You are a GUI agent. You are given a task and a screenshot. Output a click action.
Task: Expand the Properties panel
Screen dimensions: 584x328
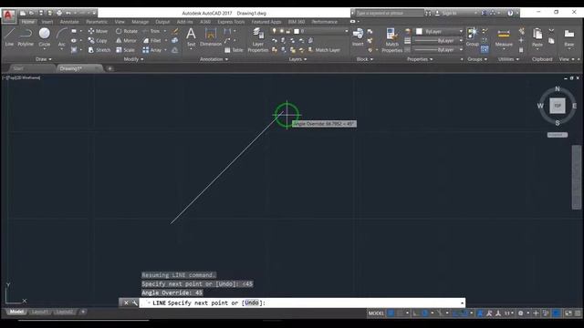tap(420, 59)
